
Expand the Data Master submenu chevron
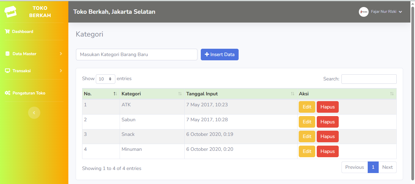click(61, 54)
